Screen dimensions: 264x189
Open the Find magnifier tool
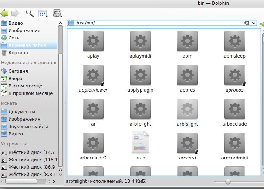point(30,14)
